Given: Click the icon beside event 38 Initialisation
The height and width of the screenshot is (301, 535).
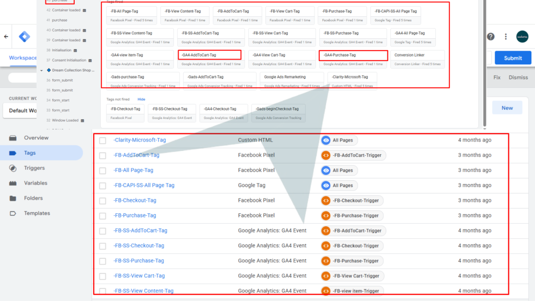Looking at the screenshot, I should pyautogui.click(x=75, y=51).
